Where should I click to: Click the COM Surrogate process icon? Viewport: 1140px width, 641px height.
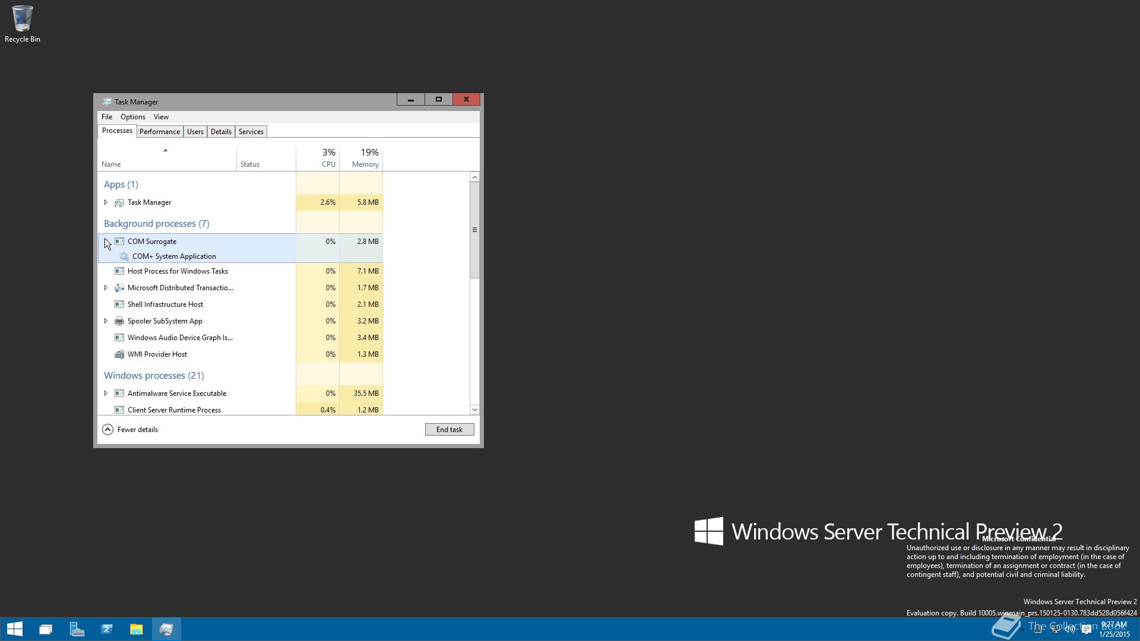(119, 242)
